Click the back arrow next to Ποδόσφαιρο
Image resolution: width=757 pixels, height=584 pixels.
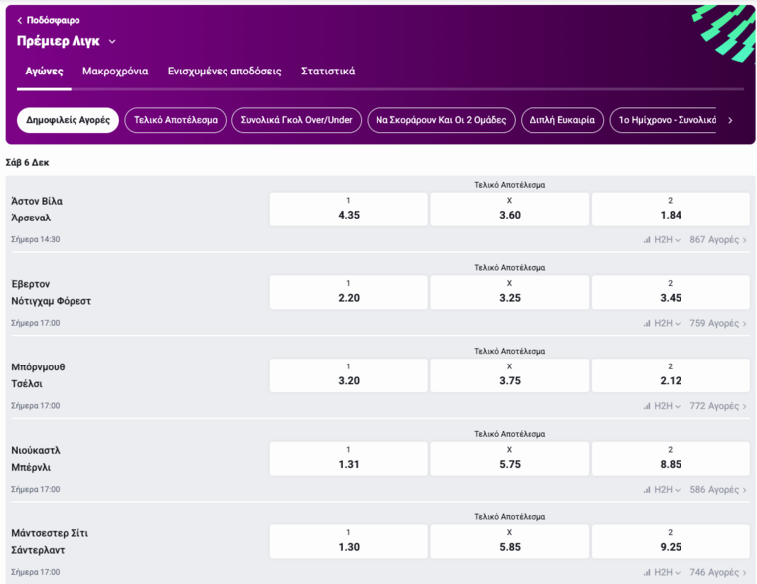click(20, 20)
